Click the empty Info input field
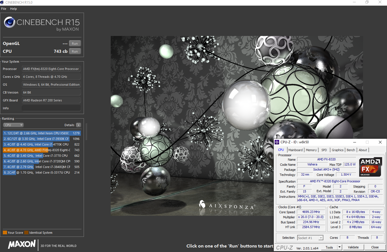The width and height of the screenshot is (387, 252). 51,108
